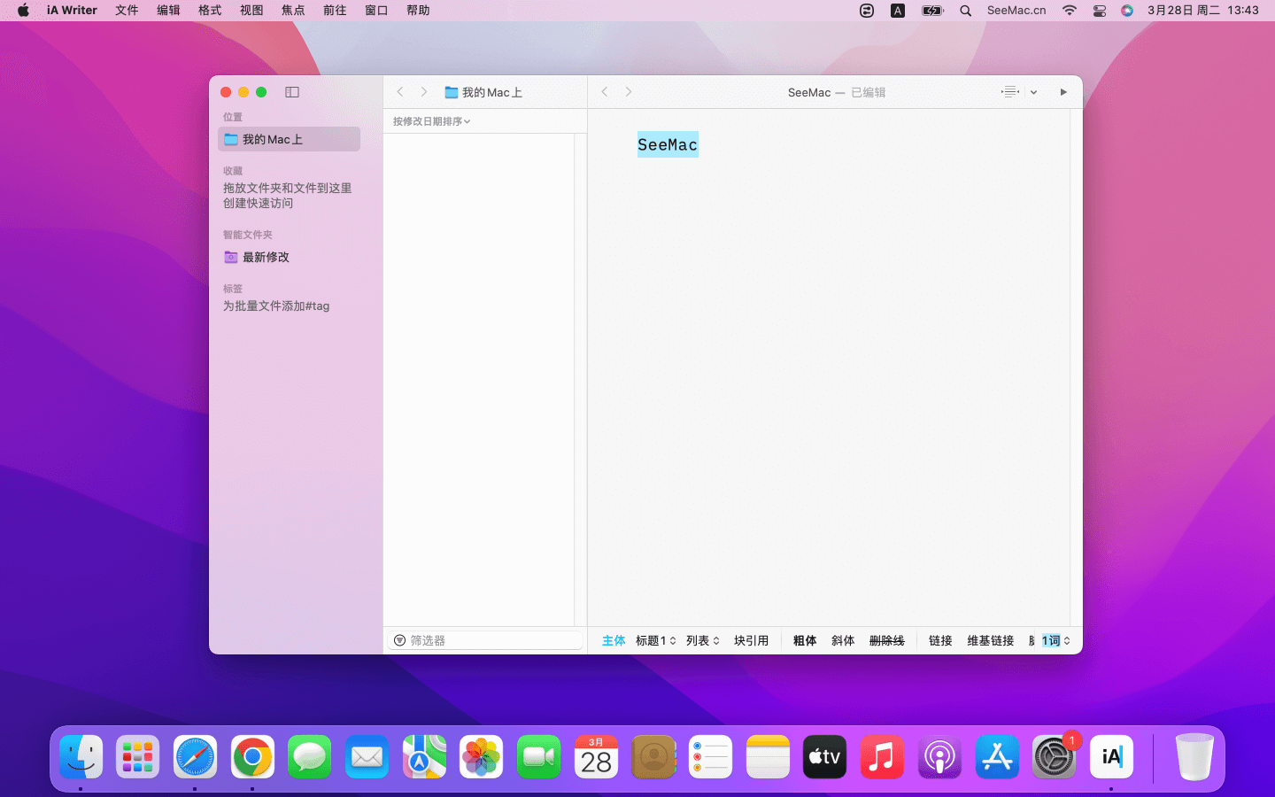
Task: Open the 焦点 menu
Action: tap(293, 11)
